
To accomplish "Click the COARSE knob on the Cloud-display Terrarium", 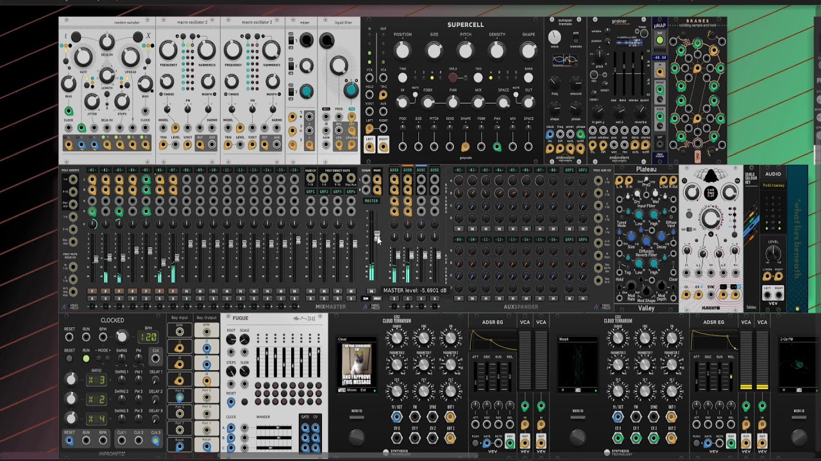I will click(396, 339).
